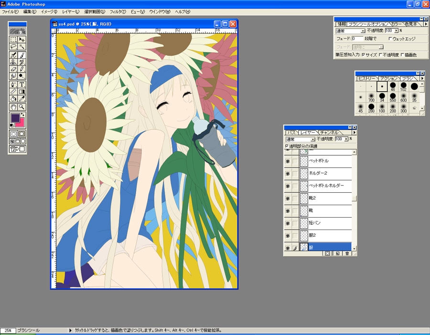Open フィルタ menu
The image size is (430, 335).
(x=118, y=11)
